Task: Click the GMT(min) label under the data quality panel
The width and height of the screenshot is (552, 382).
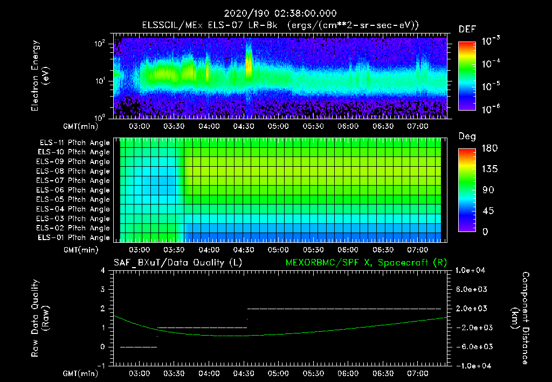Action: [81, 373]
